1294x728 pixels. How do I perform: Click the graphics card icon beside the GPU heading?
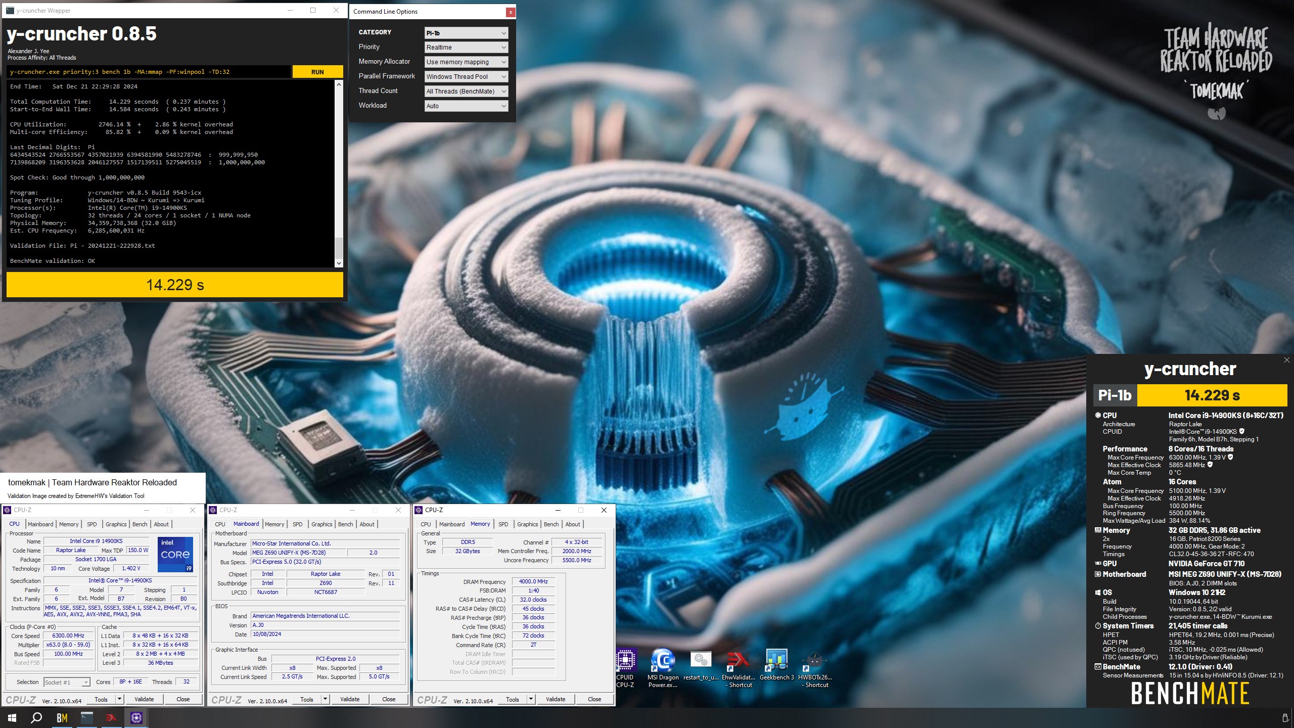(x=1097, y=563)
